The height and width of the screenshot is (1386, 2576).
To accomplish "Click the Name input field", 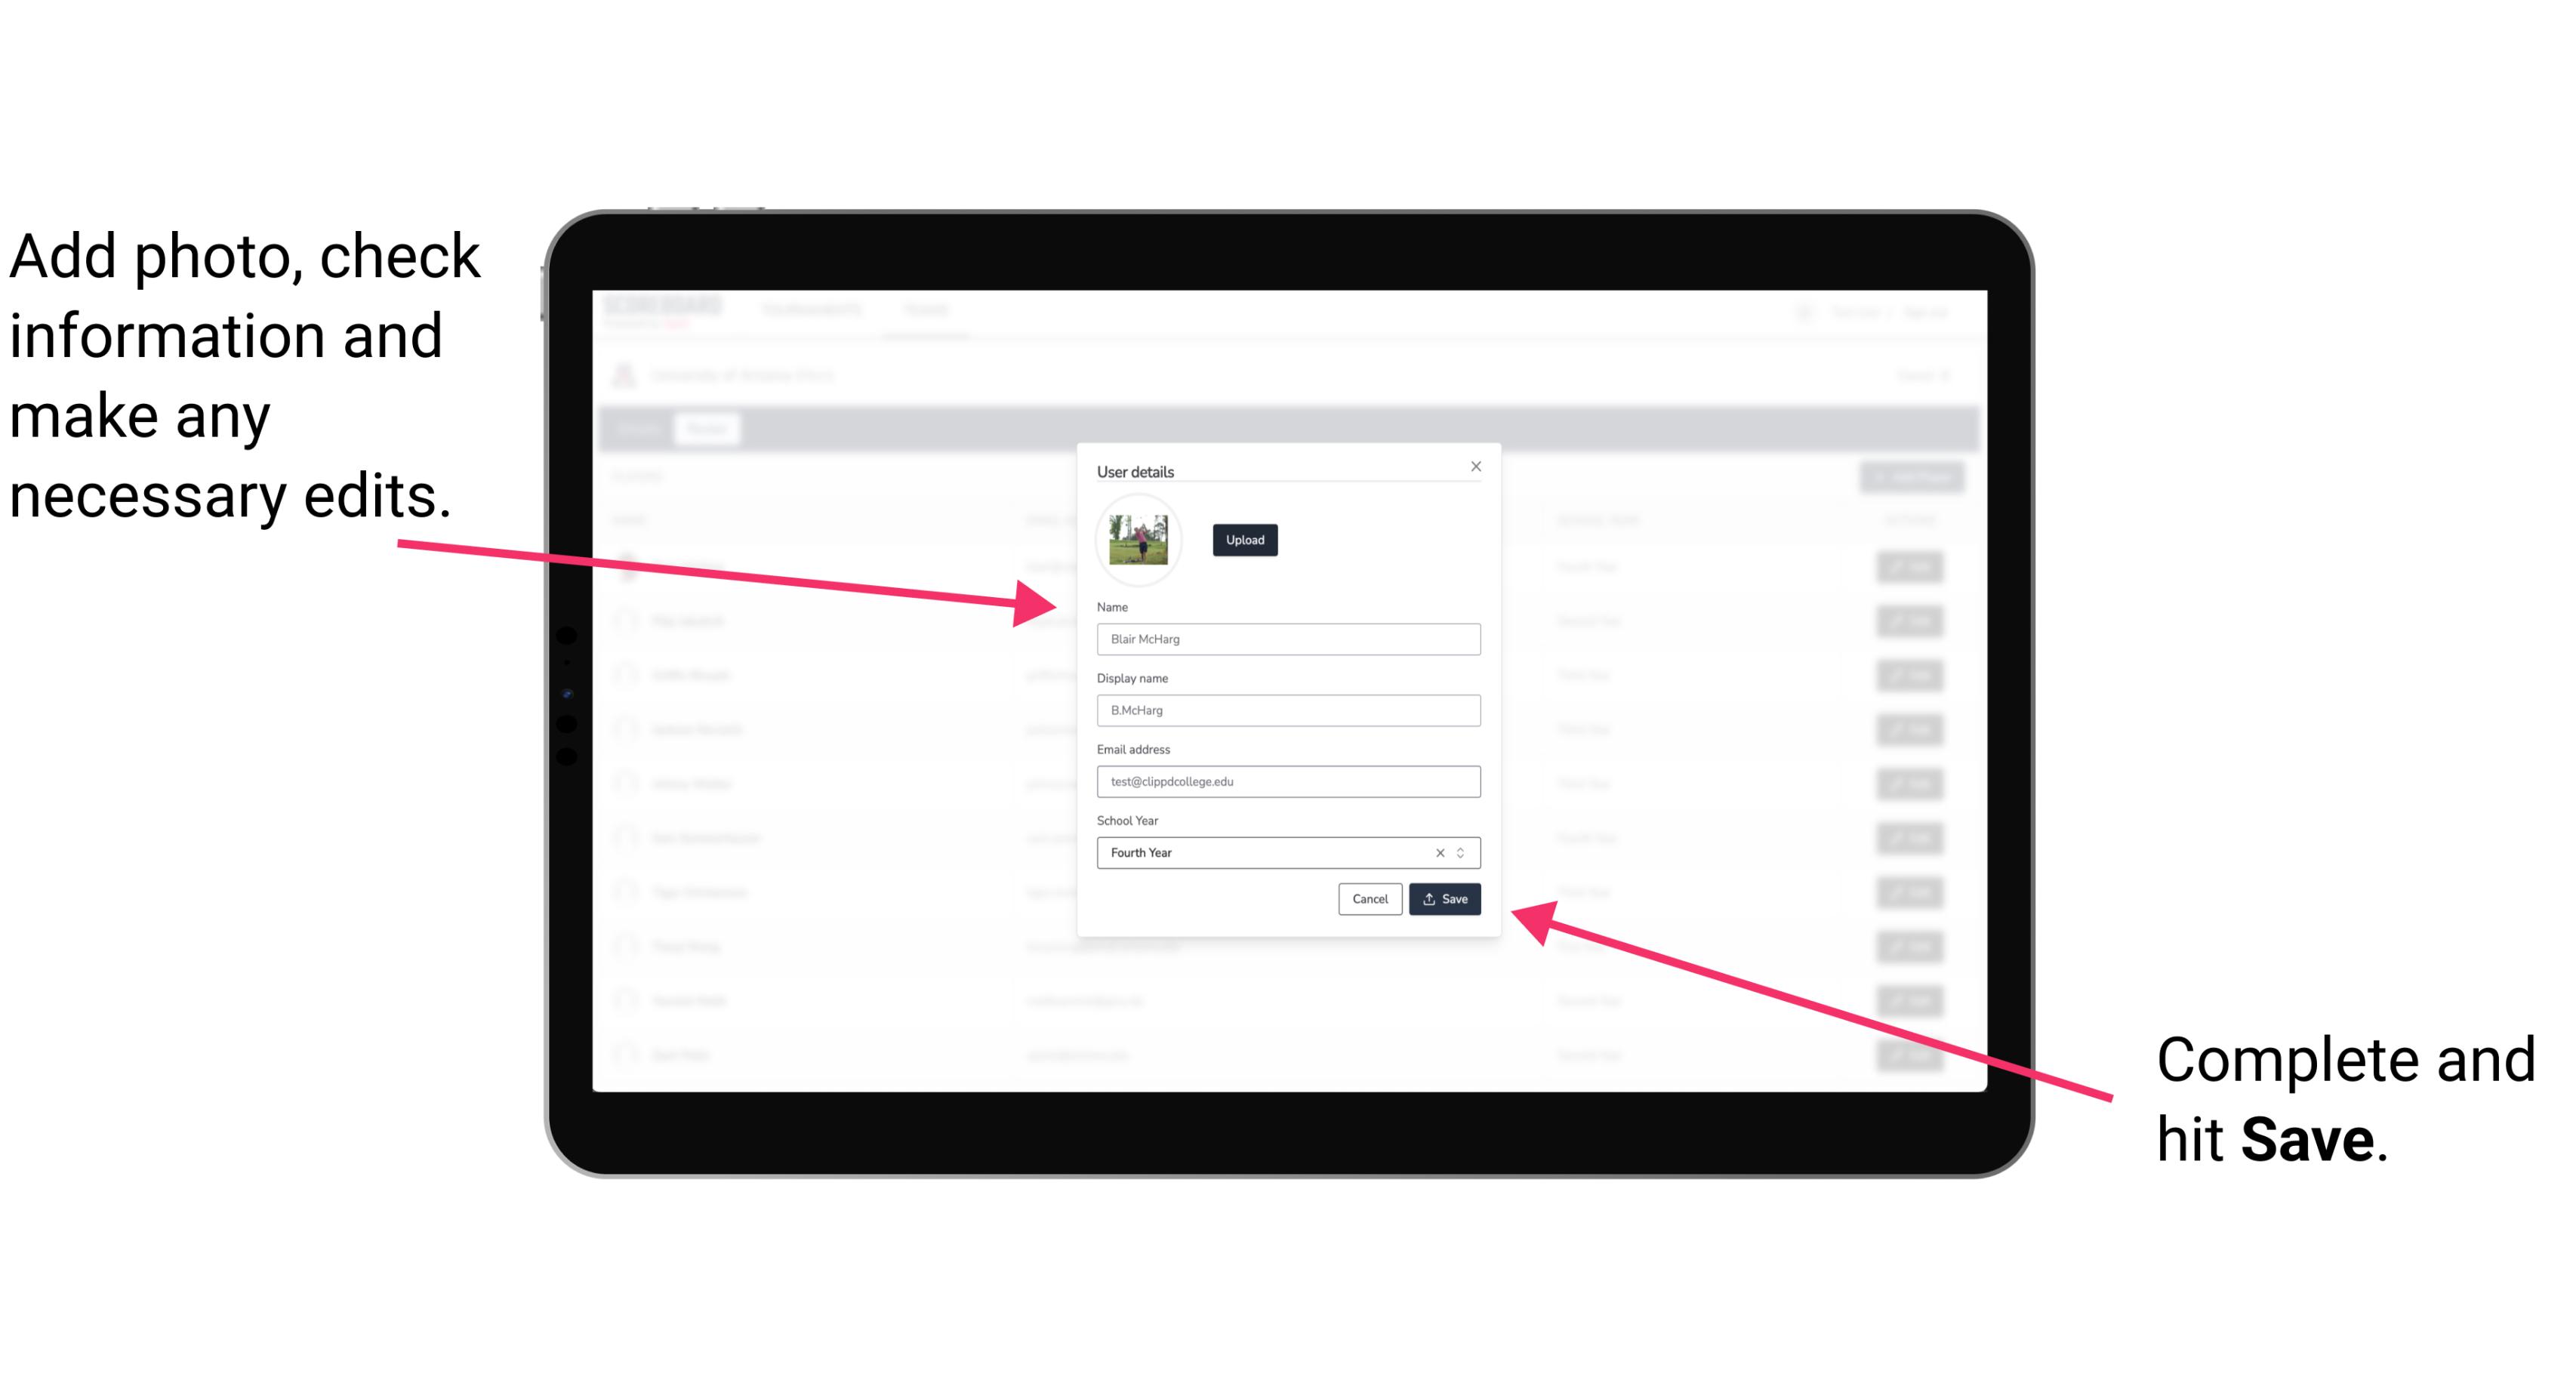I will [1287, 639].
